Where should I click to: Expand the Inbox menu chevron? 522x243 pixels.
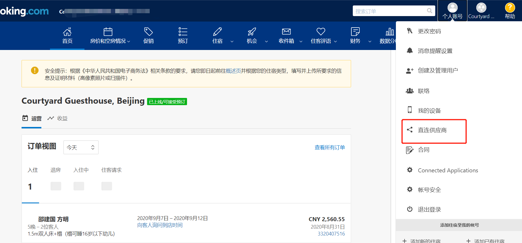(x=301, y=41)
